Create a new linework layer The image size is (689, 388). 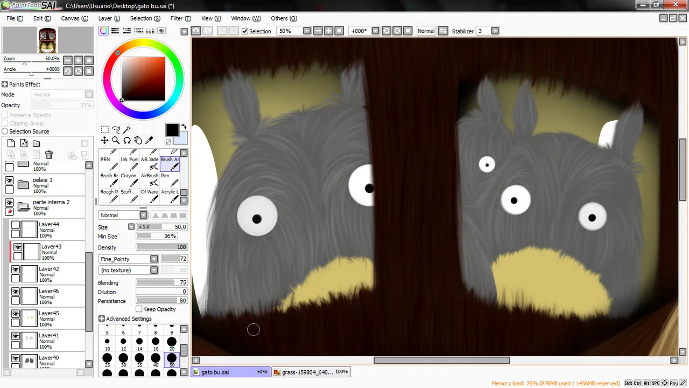click(x=24, y=143)
